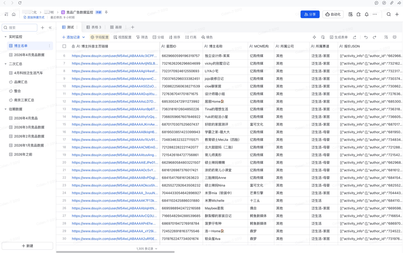This screenshot has width=403, height=253.
Task: Toggle the select-all header checkbox
Action: pyautogui.click(x=64, y=46)
